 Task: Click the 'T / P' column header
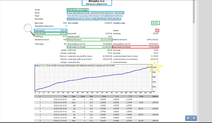[130, 97]
